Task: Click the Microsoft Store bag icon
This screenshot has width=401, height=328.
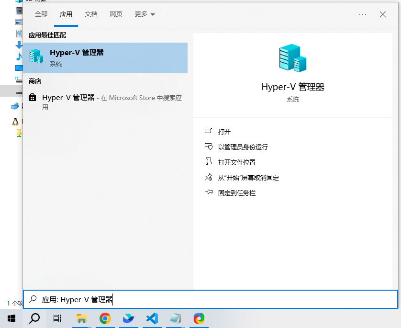Action: click(x=32, y=98)
